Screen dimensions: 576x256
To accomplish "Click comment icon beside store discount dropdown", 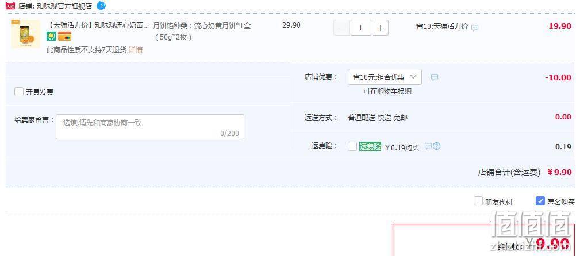I will [435, 77].
